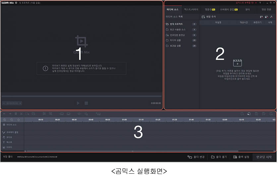Click the scissors split icon in the timeline toolbar
Image resolution: width=278 pixels, height=177 pixels.
(22, 114)
